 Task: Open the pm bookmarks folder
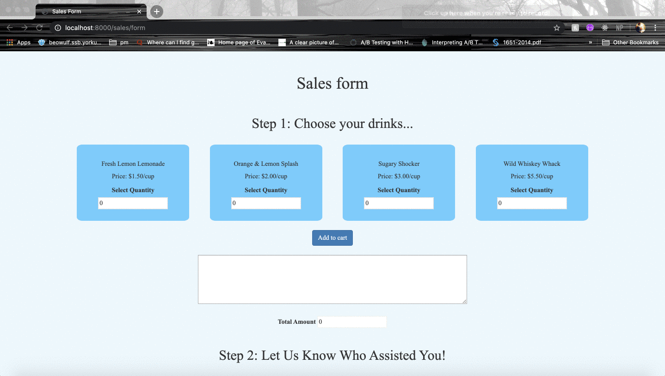[x=119, y=42]
